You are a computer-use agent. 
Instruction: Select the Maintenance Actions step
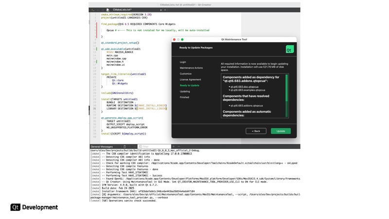191,68
